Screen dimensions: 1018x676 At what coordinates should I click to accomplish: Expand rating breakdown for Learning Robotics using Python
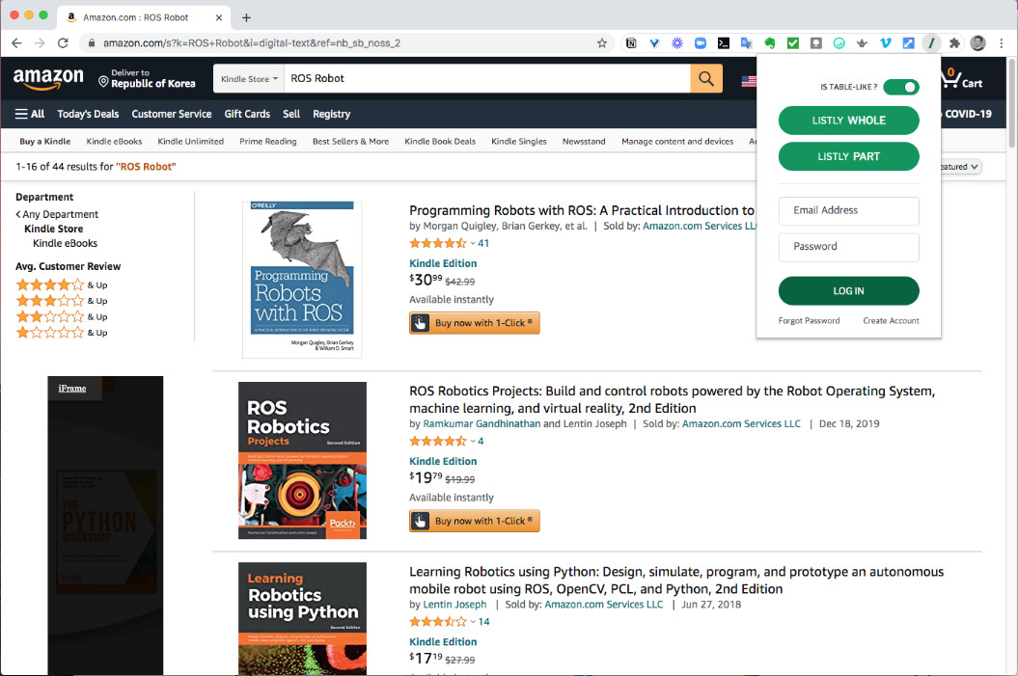pyautogui.click(x=473, y=621)
